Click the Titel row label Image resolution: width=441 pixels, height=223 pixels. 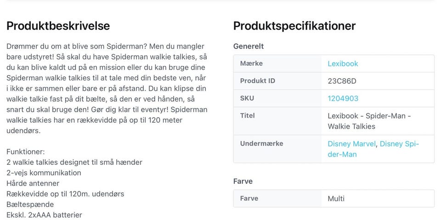click(248, 116)
